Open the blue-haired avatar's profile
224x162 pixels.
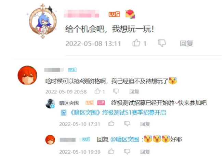click(43, 21)
